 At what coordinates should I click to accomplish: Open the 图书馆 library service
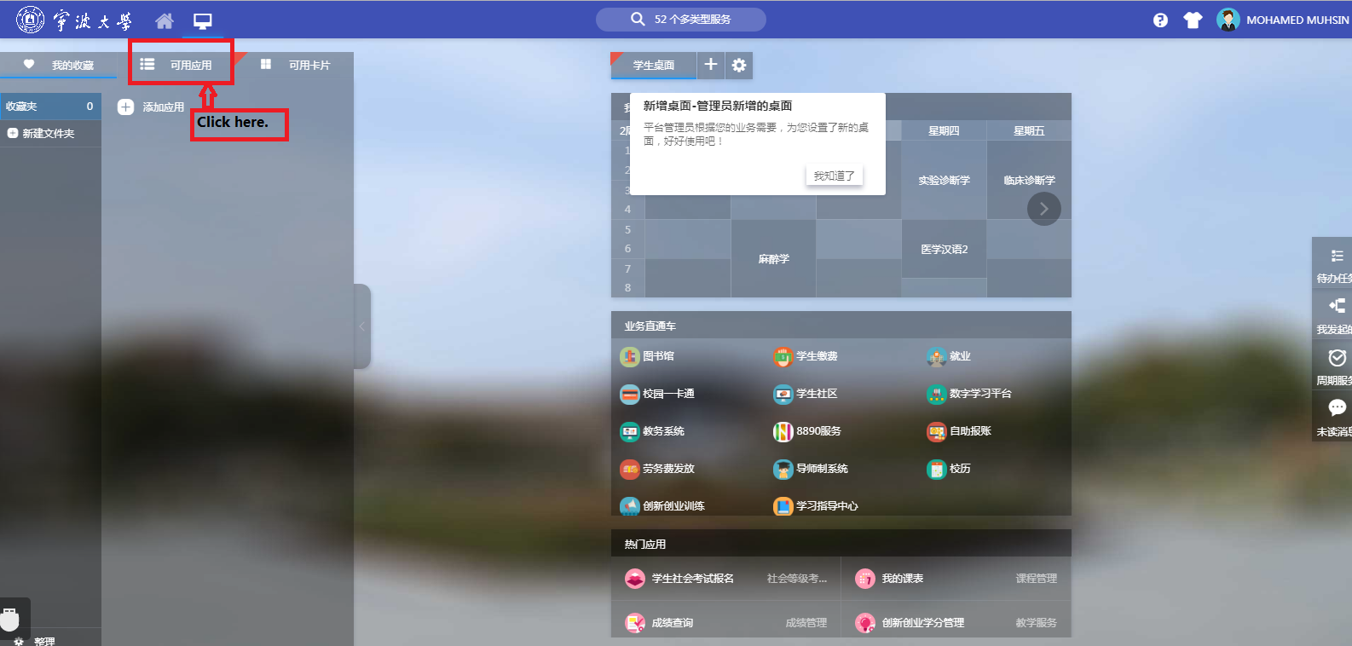648,356
